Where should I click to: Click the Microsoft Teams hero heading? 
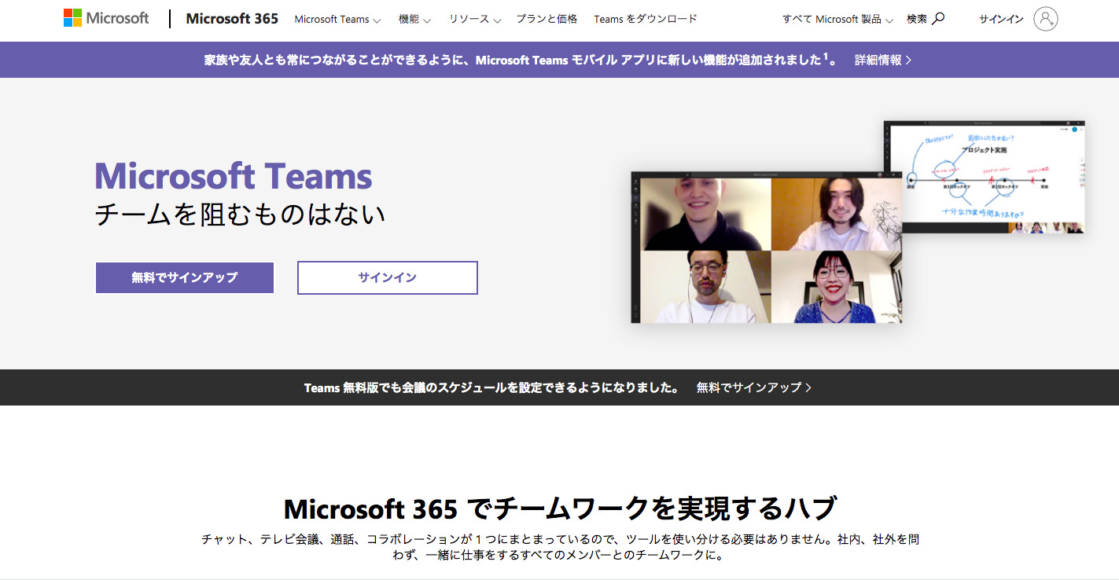pos(234,175)
